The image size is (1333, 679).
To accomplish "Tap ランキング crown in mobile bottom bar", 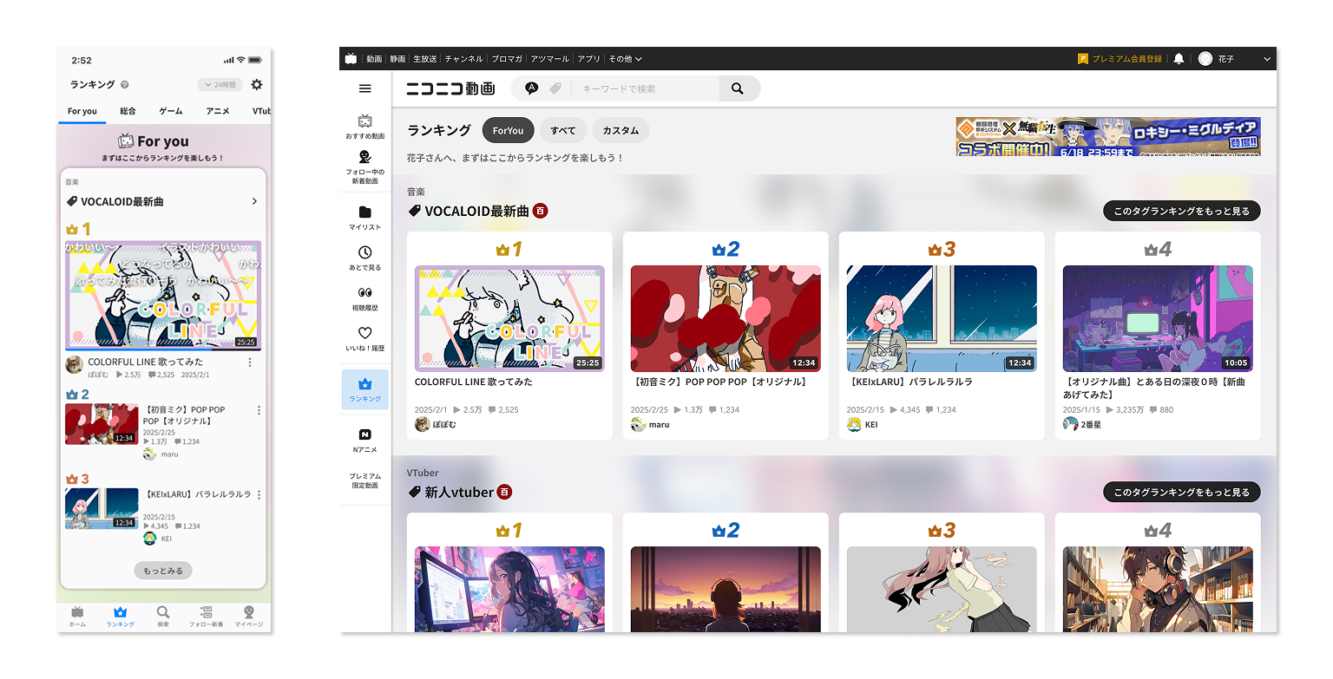I will coord(120,617).
